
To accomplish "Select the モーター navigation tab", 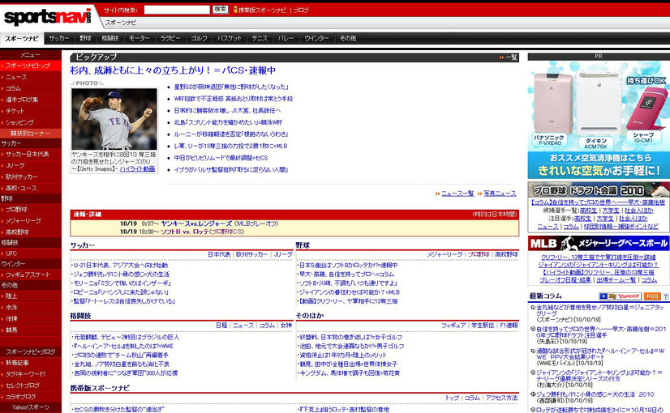I will (140, 38).
